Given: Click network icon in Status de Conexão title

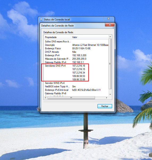Looking at the screenshot, I should click(x=41, y=19).
